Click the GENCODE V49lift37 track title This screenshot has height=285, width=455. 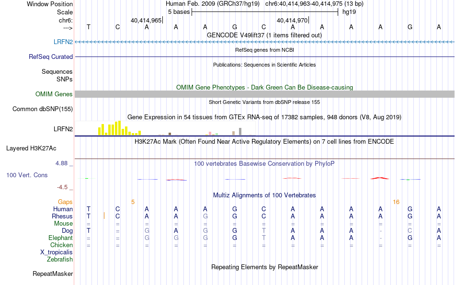tap(264, 35)
